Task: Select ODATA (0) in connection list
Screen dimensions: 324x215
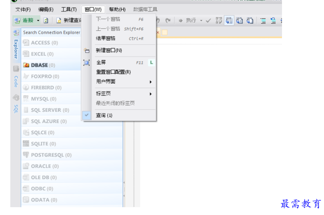Action: click(72, 200)
